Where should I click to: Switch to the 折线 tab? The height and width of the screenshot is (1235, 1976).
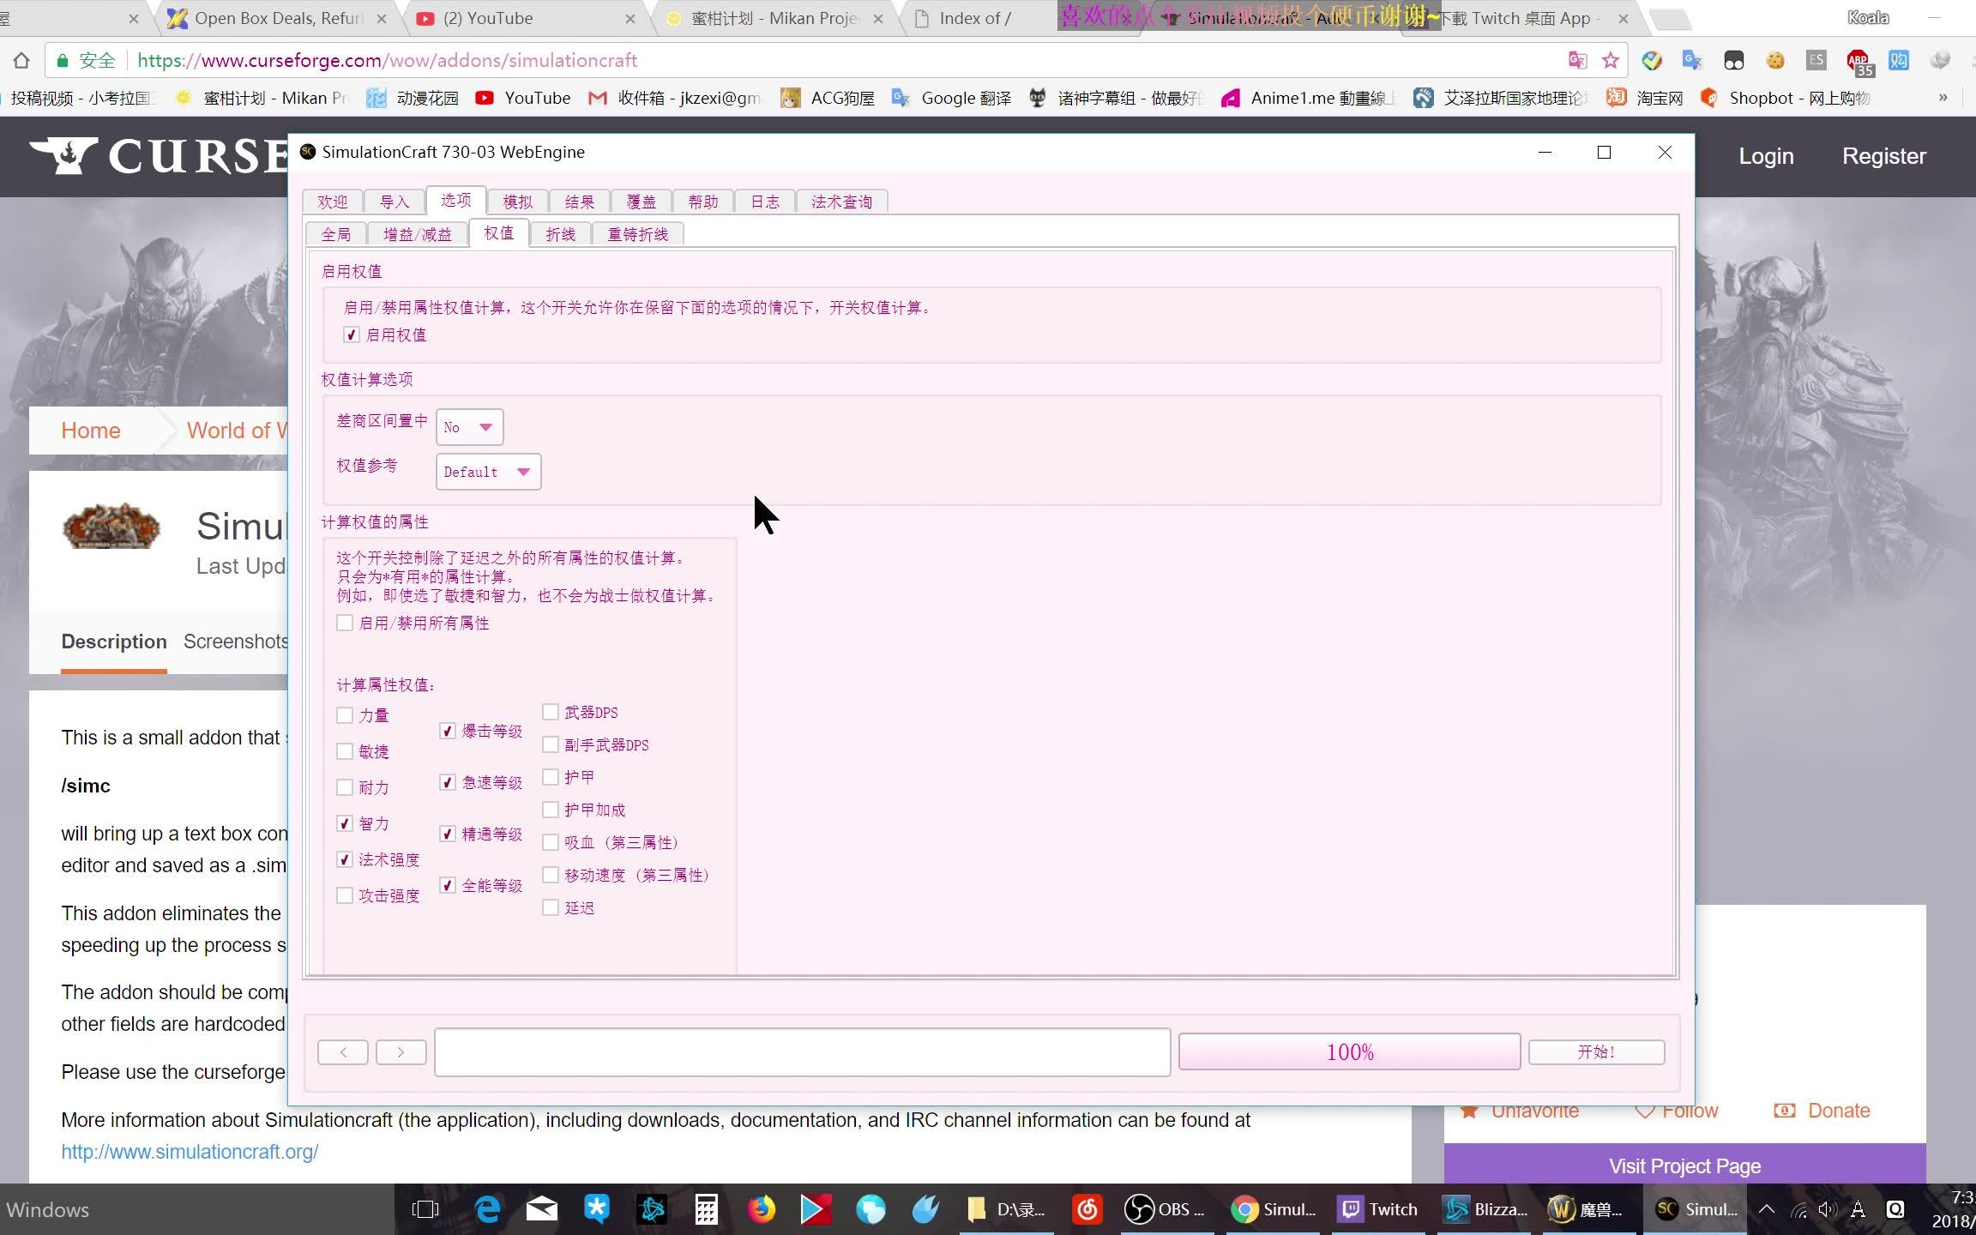[561, 233]
